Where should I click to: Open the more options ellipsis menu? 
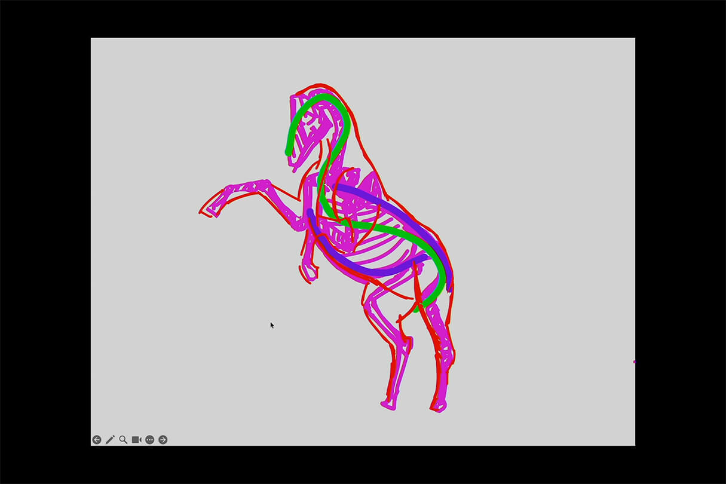click(x=149, y=440)
